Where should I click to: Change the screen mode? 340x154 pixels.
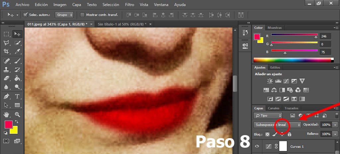point(17,141)
